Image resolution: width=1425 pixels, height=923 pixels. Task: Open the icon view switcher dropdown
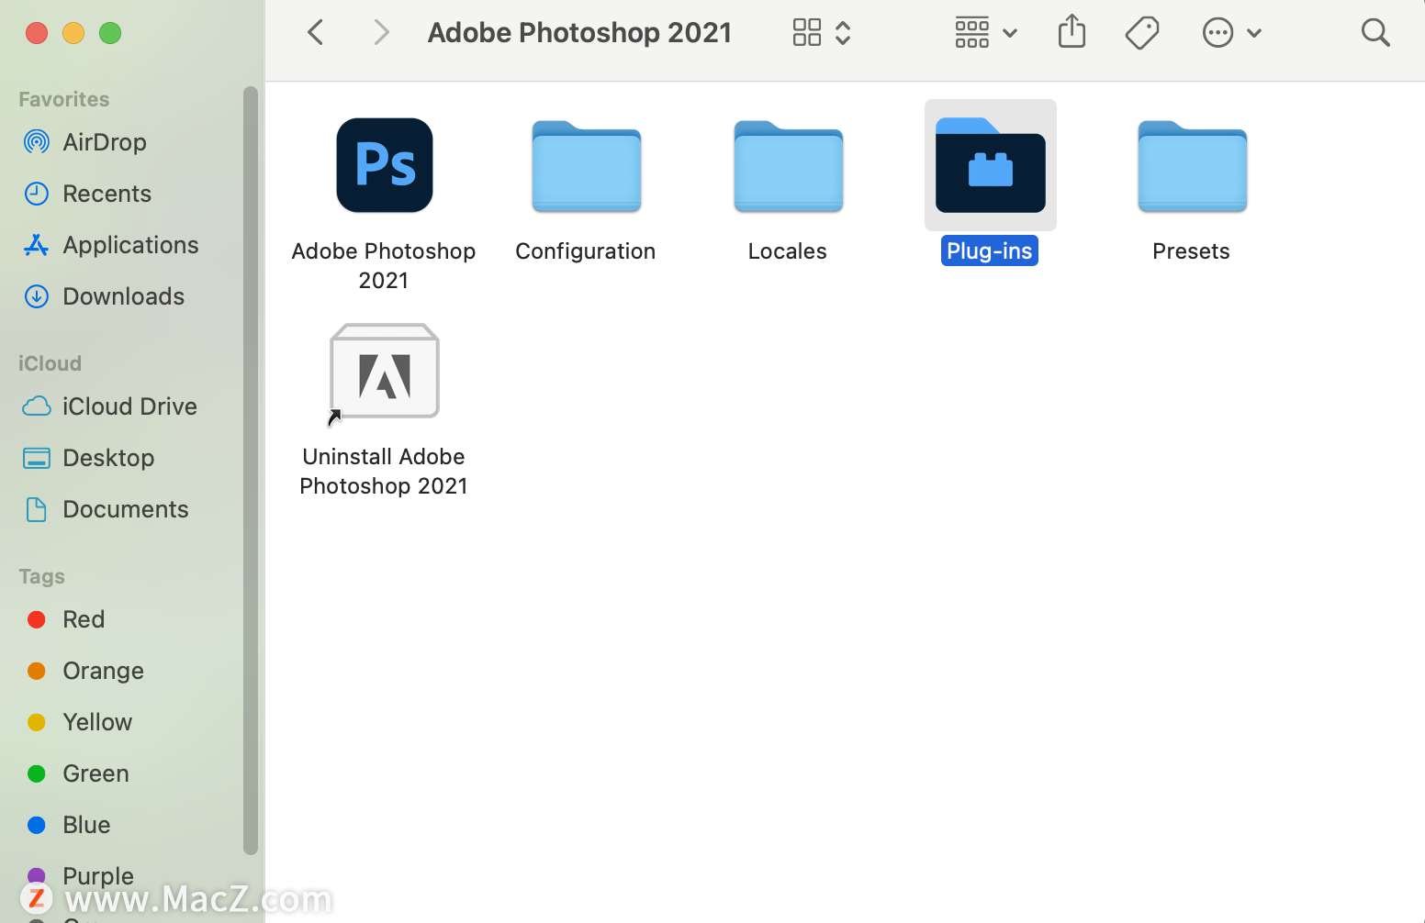coord(823,33)
